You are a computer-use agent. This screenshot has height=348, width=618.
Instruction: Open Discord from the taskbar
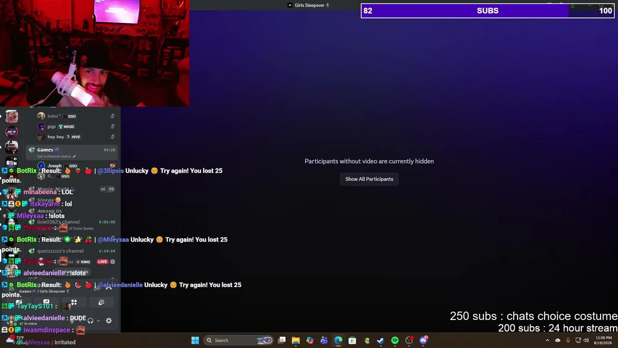point(423,340)
